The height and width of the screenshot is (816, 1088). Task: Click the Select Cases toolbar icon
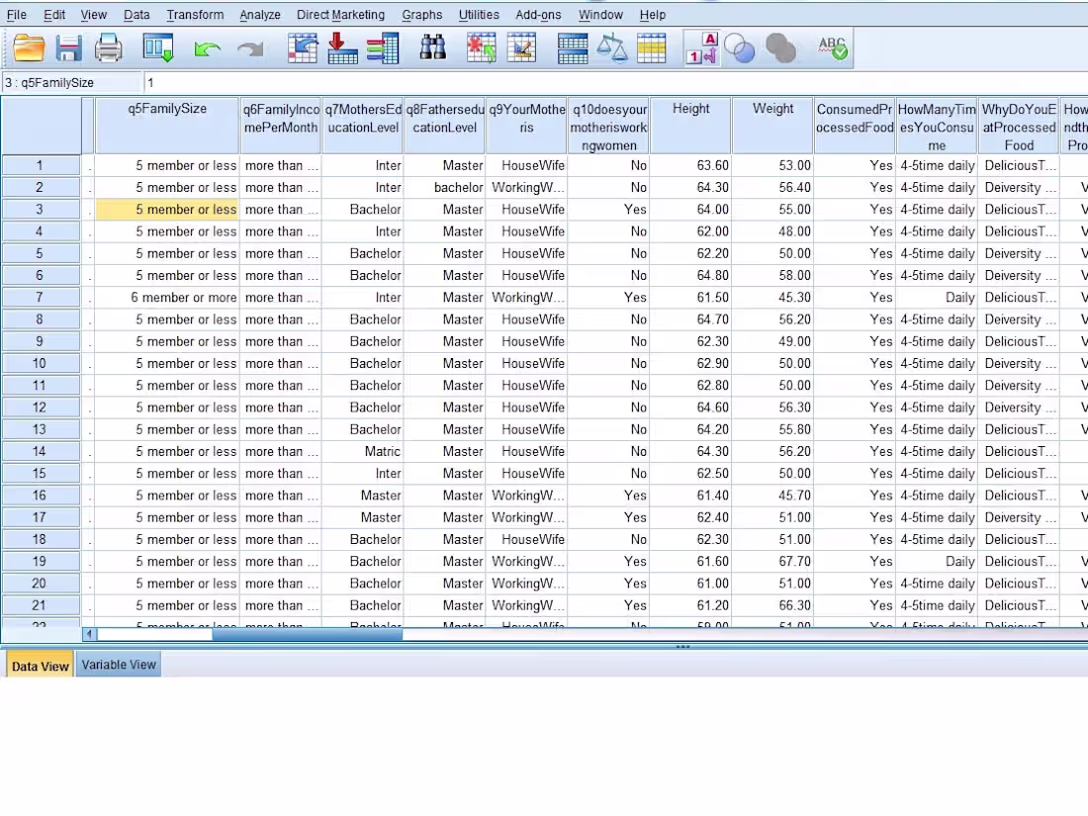653,47
